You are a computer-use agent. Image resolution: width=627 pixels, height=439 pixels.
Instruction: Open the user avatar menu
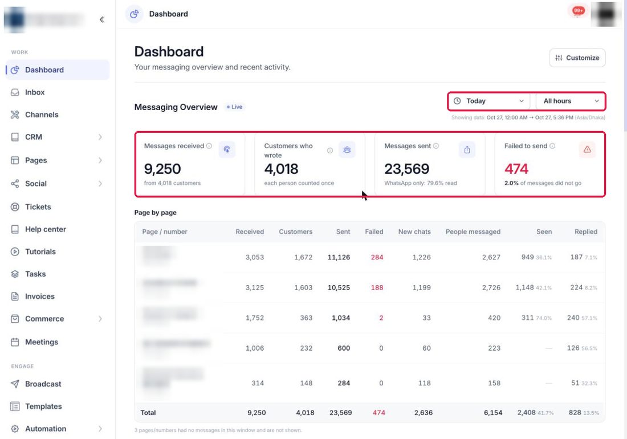click(x=605, y=14)
